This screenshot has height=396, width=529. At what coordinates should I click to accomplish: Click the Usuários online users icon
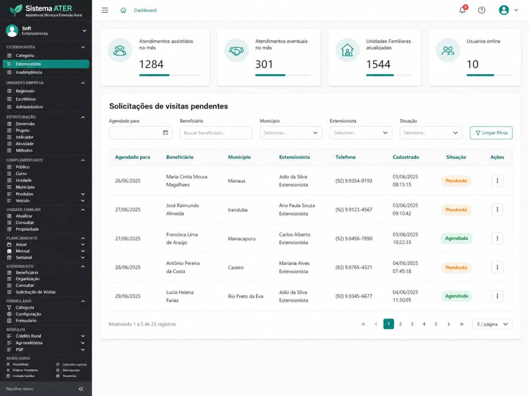coord(448,50)
